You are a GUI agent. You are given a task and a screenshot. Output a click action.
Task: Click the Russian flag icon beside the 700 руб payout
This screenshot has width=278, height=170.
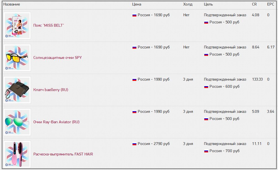pos(206,151)
